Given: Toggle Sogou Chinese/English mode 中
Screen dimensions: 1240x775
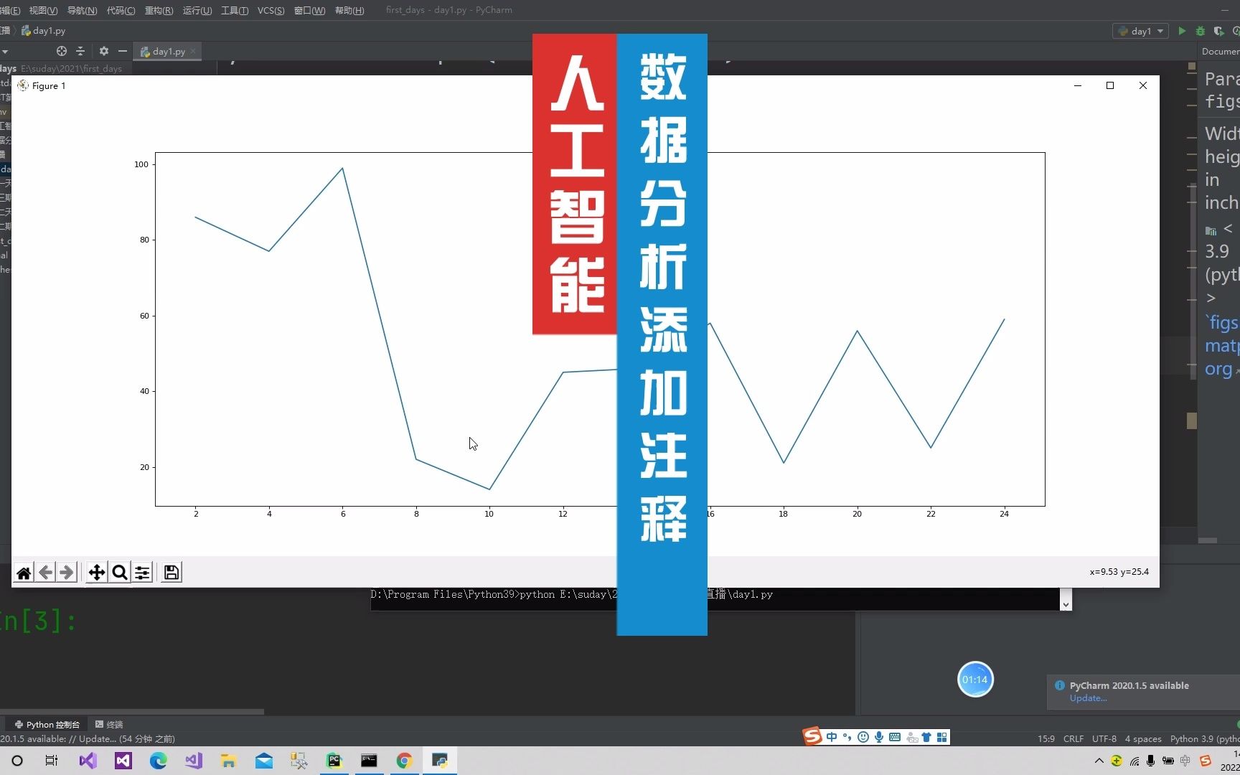Looking at the screenshot, I should coord(832,737).
